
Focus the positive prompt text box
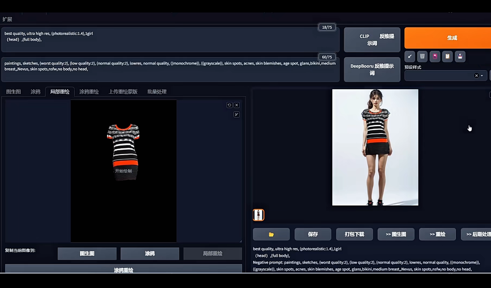170,40
